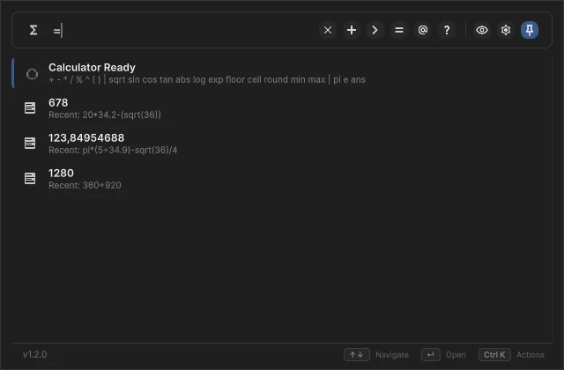Click the Navigate label in footer
The image size is (564, 370).
tap(392, 355)
